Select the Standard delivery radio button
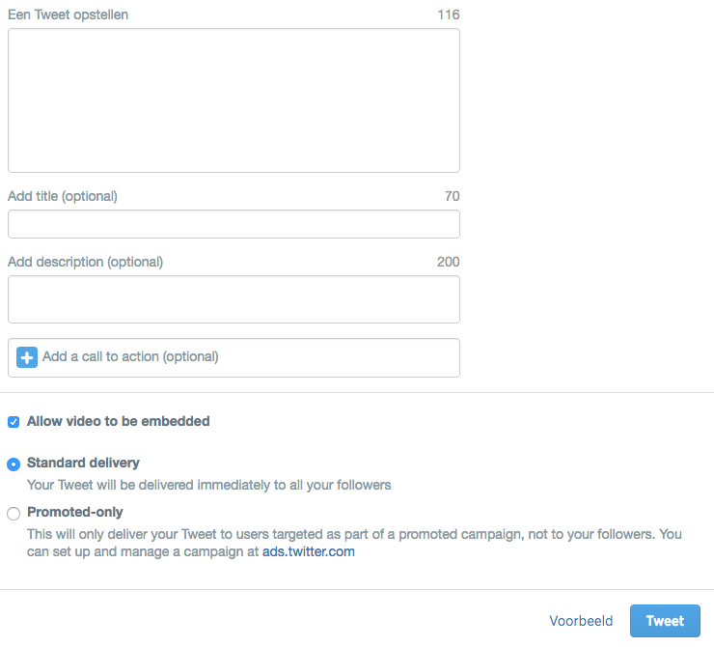 point(14,464)
